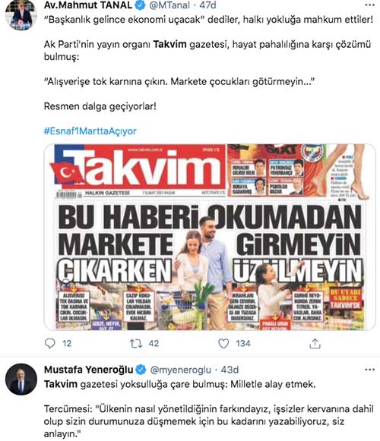Open Mustafa Yeneroğlu's profile picture

(21, 380)
